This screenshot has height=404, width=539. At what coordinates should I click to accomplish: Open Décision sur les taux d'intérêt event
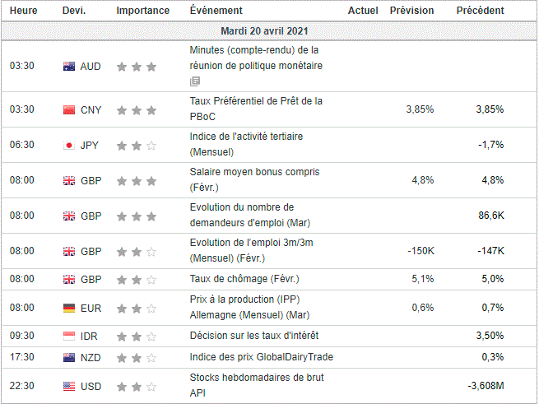click(254, 336)
